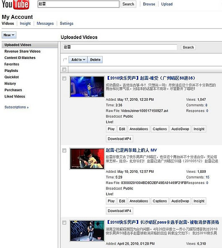This screenshot has width=222, height=248.
Task: Open the third video thumbnail with guitarist
Action: 87,231
